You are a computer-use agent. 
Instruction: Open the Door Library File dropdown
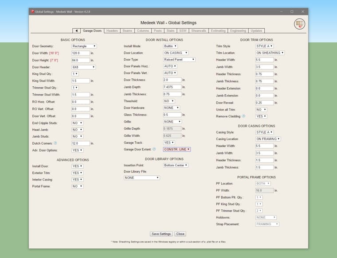(141, 177)
